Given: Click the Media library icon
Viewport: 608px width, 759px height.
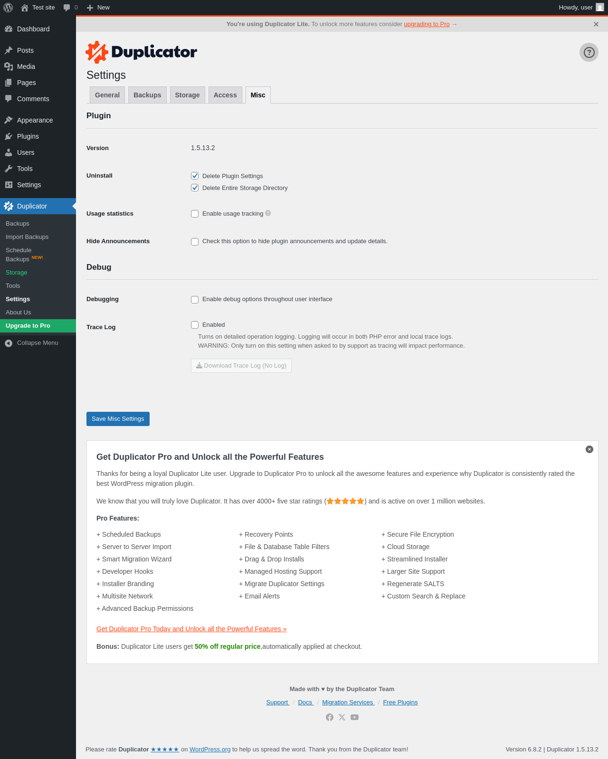Looking at the screenshot, I should click(x=9, y=66).
